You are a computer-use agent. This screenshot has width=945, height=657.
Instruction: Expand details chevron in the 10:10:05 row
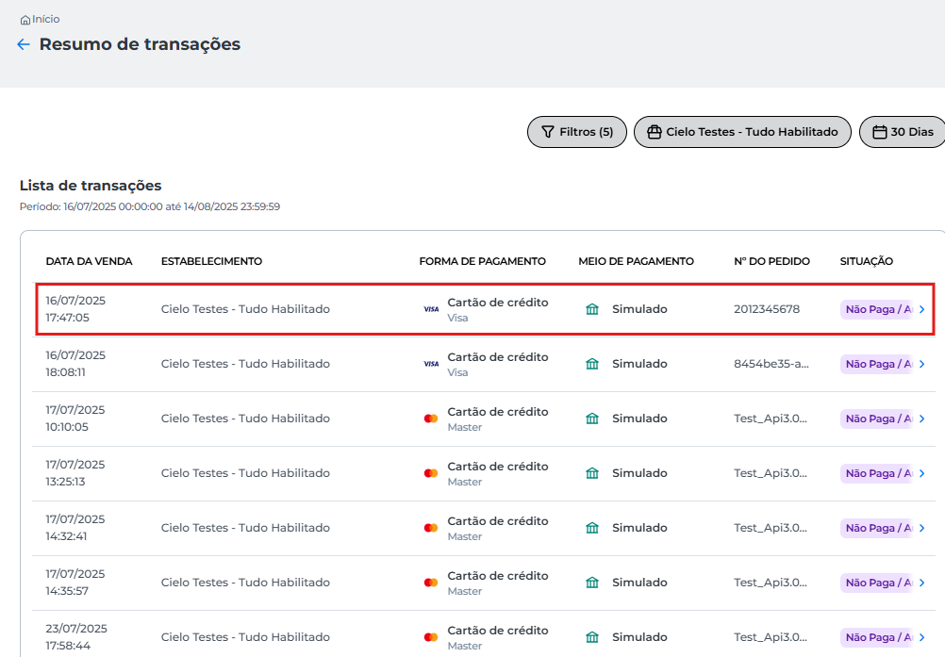(x=922, y=419)
